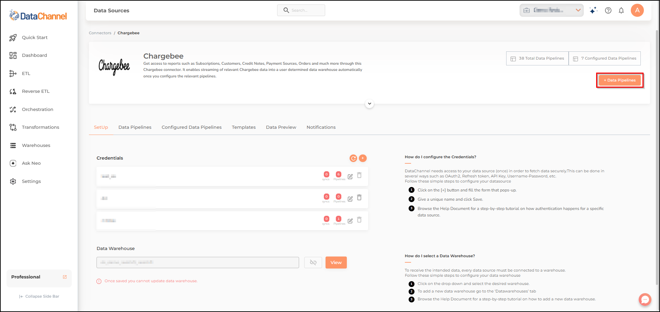The width and height of the screenshot is (660, 312).
Task: Show notifications via the bell icon
Action: (621, 11)
